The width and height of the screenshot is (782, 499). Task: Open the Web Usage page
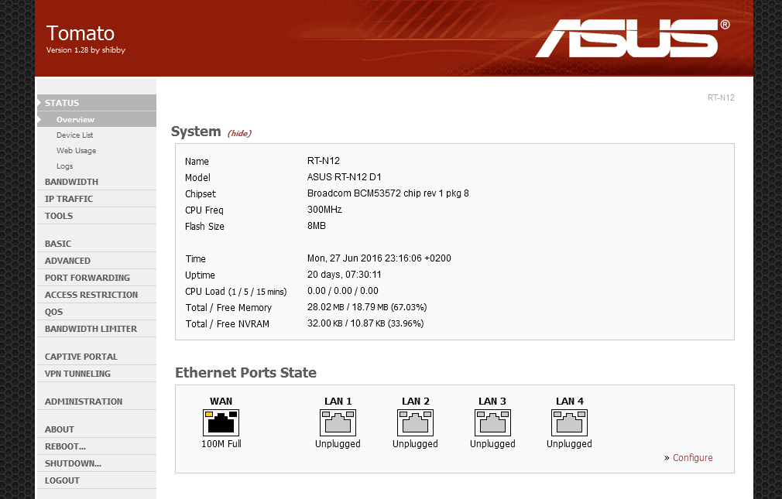point(77,151)
